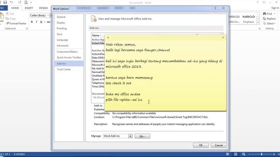
Task: Apply the Emphasis style
Action: (248, 19)
